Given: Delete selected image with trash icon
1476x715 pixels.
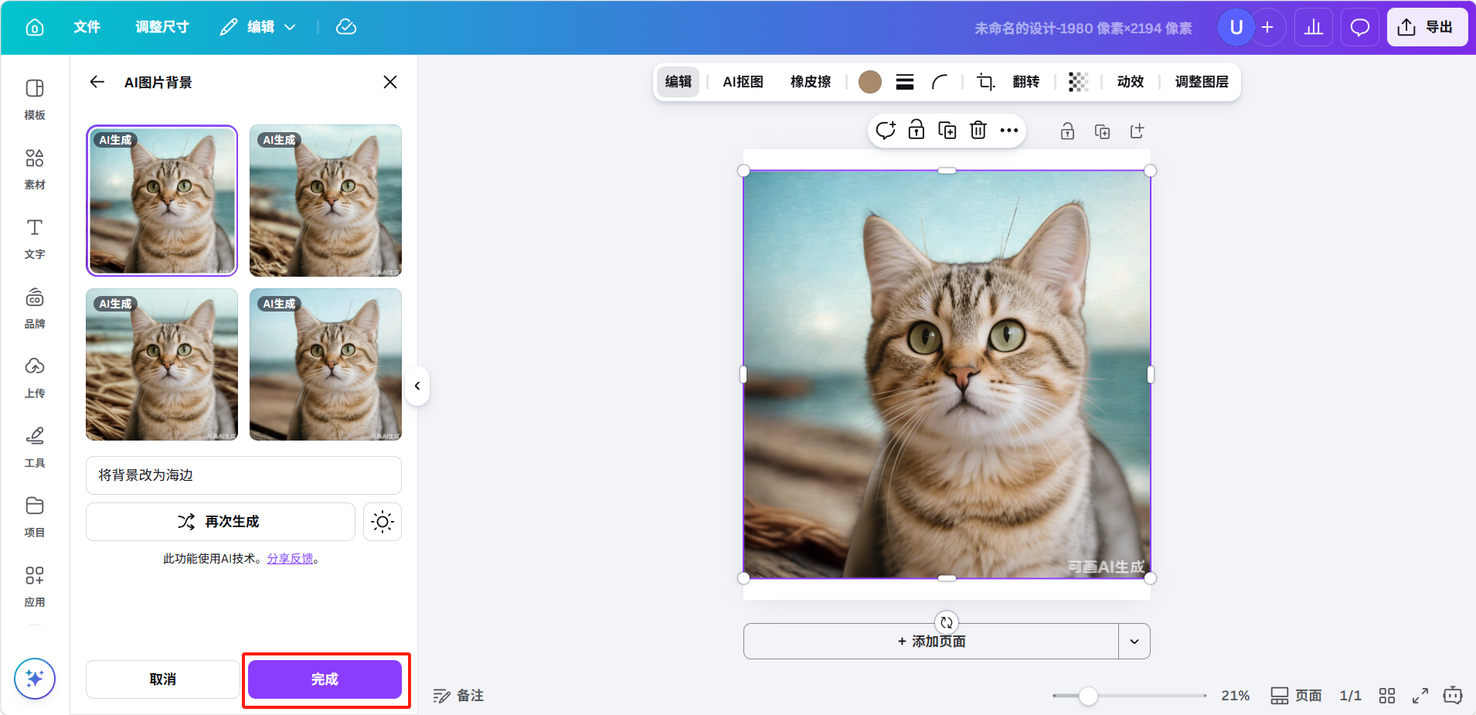Looking at the screenshot, I should pos(978,131).
